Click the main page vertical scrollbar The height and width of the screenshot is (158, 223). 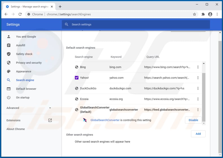(220, 97)
